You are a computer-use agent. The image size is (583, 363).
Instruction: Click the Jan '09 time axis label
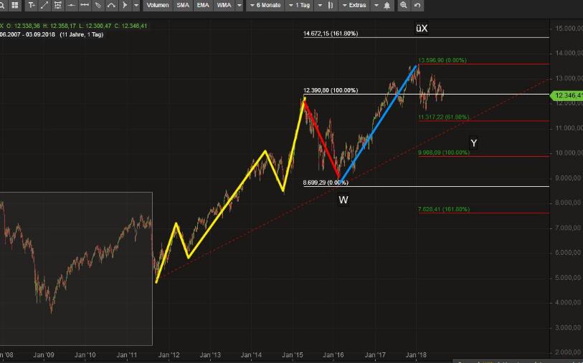[44, 355]
